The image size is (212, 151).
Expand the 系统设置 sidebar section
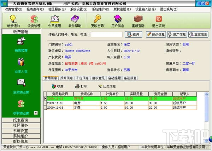click(x=21, y=131)
